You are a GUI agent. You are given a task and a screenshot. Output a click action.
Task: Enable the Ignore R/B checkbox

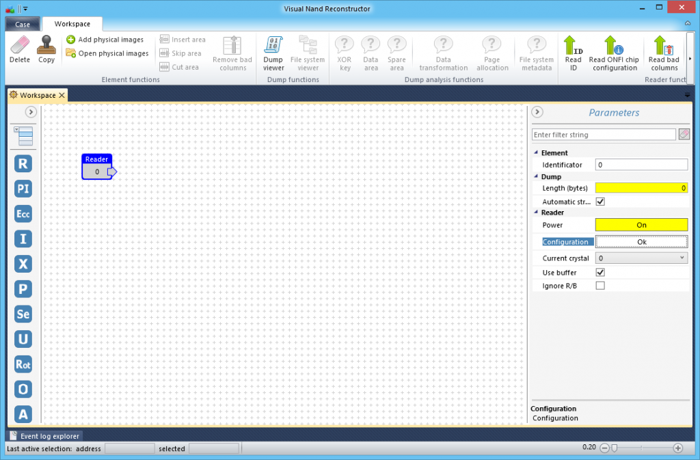[x=600, y=286]
